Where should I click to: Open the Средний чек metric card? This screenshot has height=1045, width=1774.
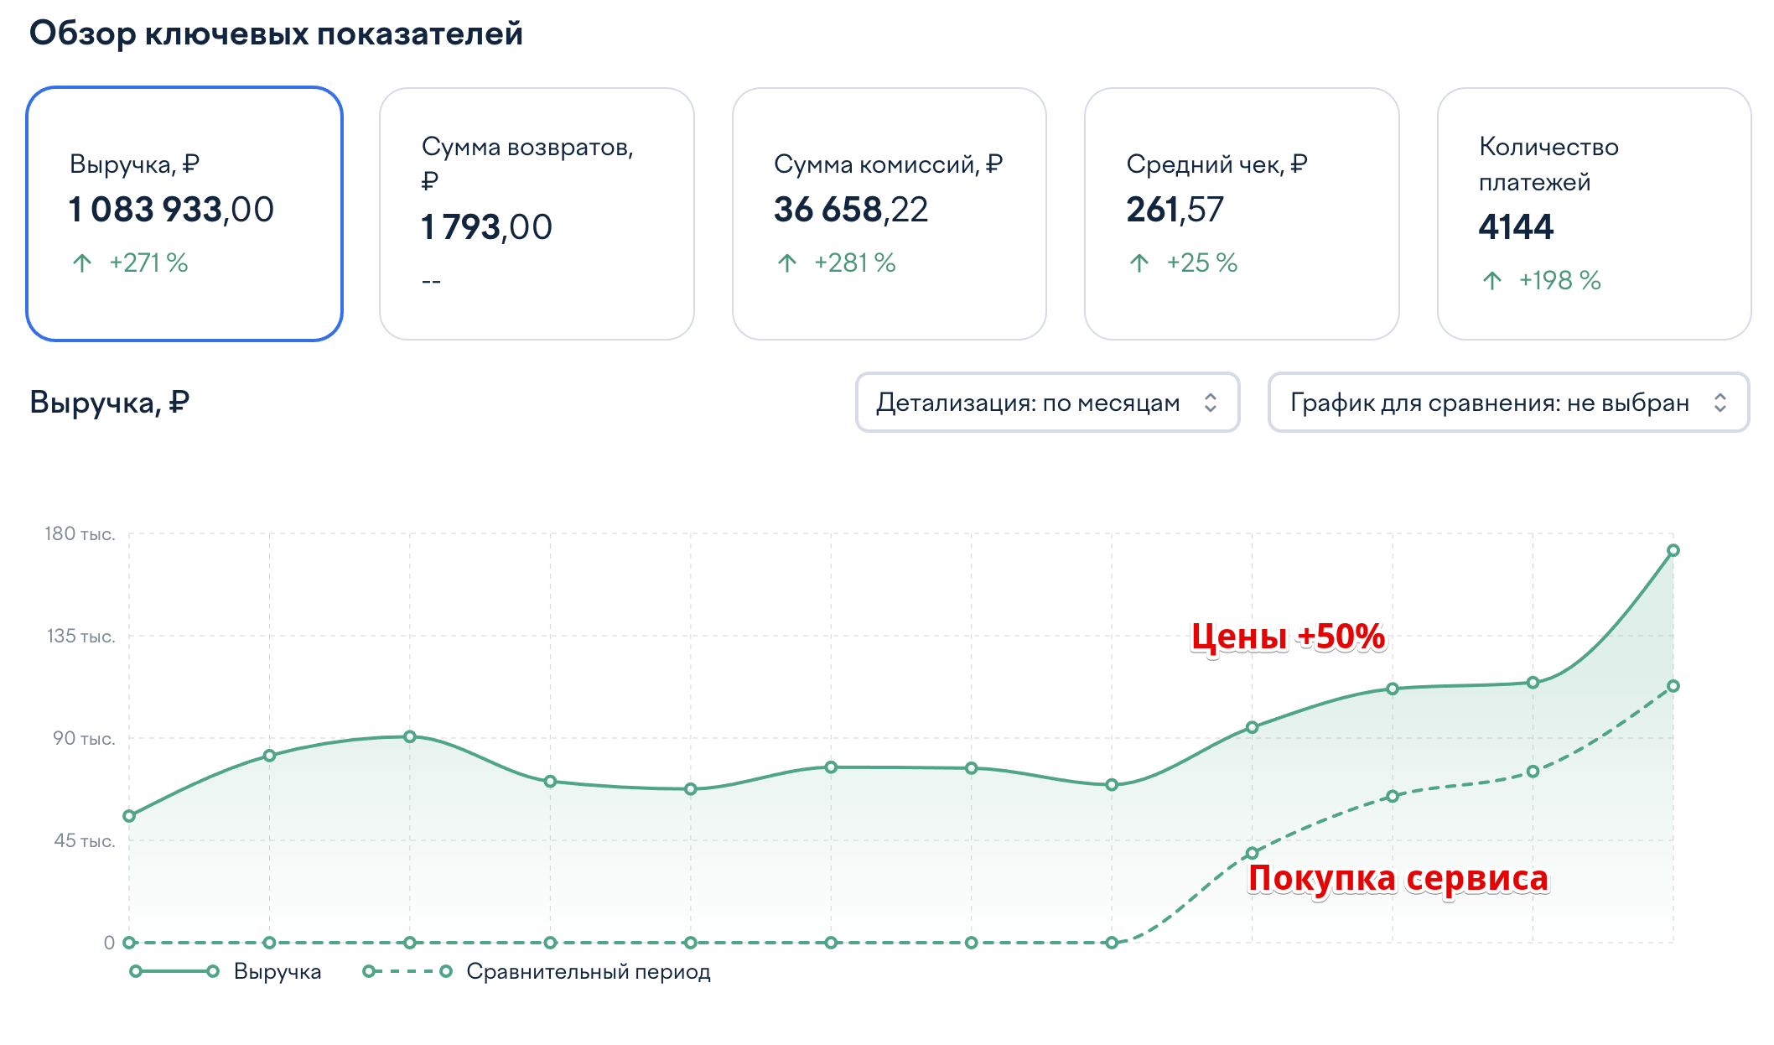pos(1241,214)
